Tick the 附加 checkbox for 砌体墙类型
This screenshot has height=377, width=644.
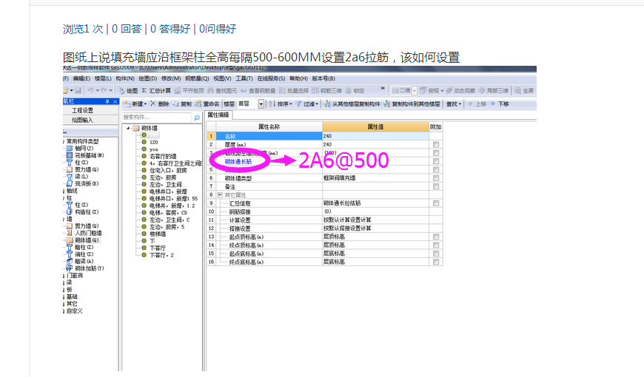pyautogui.click(x=436, y=178)
